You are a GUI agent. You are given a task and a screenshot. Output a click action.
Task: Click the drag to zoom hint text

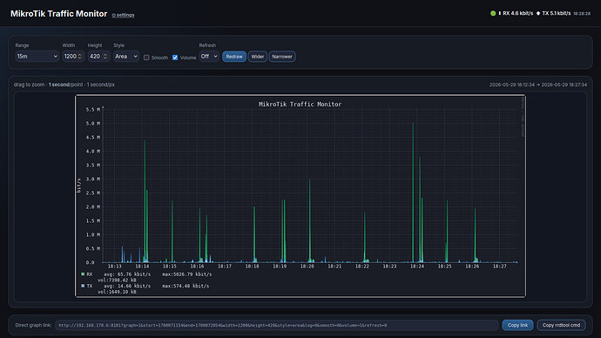click(29, 84)
